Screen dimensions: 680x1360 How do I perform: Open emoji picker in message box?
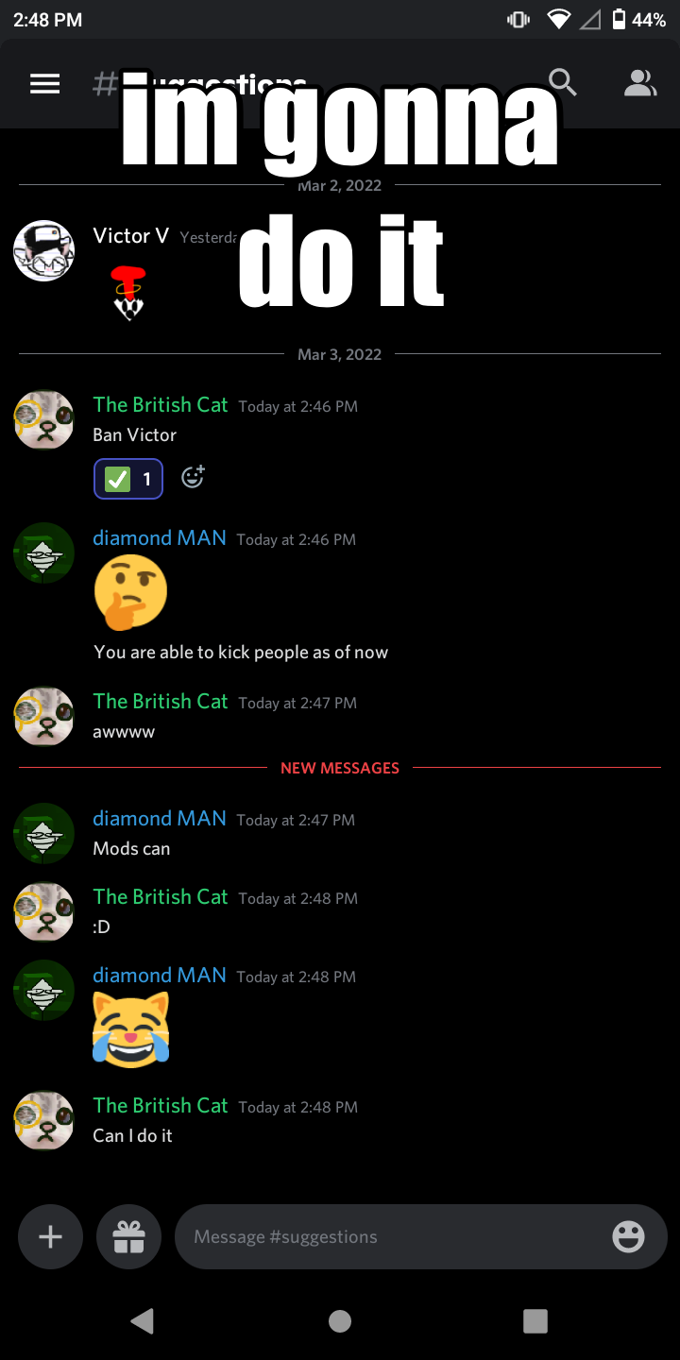point(628,1236)
